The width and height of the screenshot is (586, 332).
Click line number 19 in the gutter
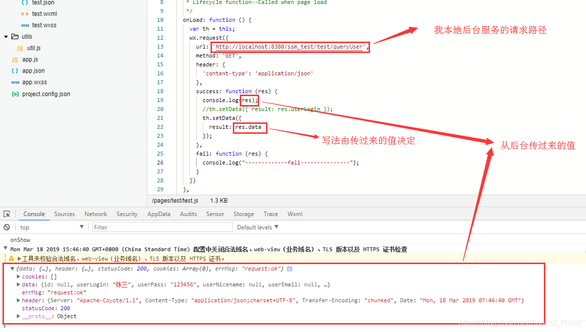point(160,100)
